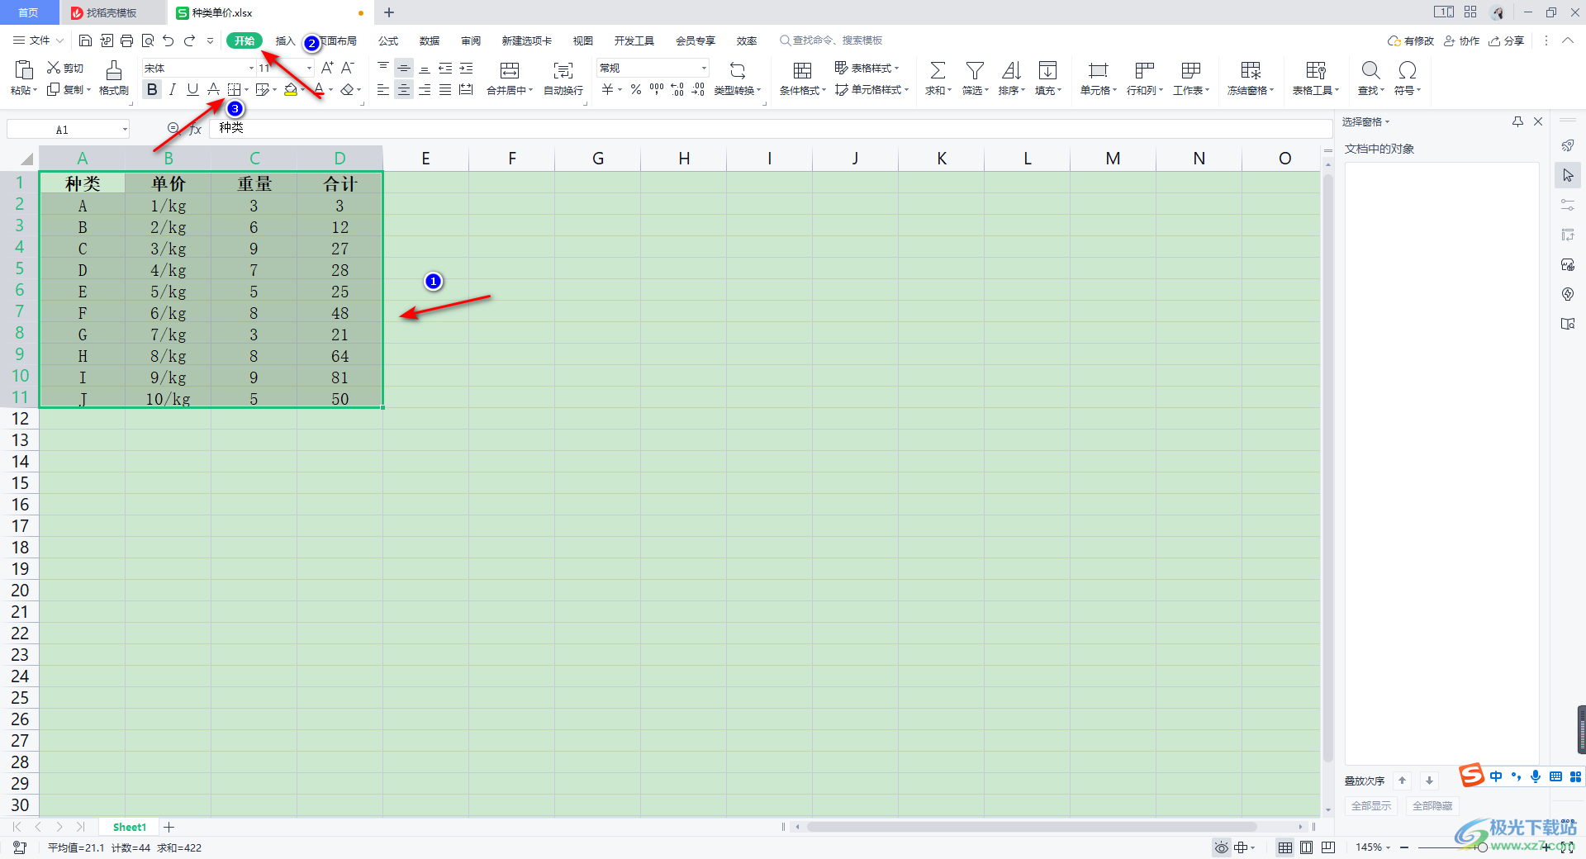Toggle Underline formatting

(x=192, y=89)
